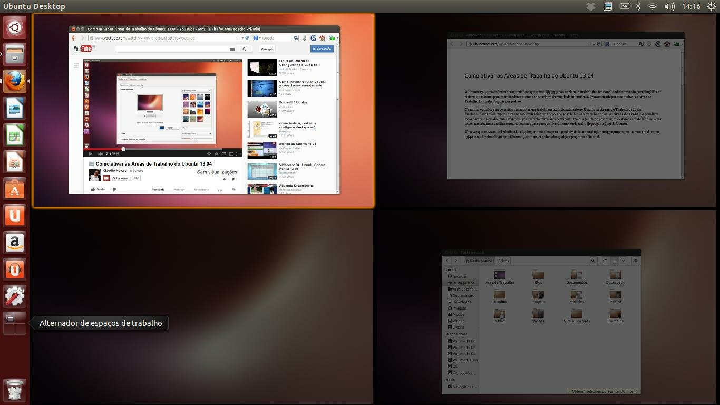This screenshot has height=405, width=720.
Task: Open the sound volume indicator
Action: pos(669,6)
